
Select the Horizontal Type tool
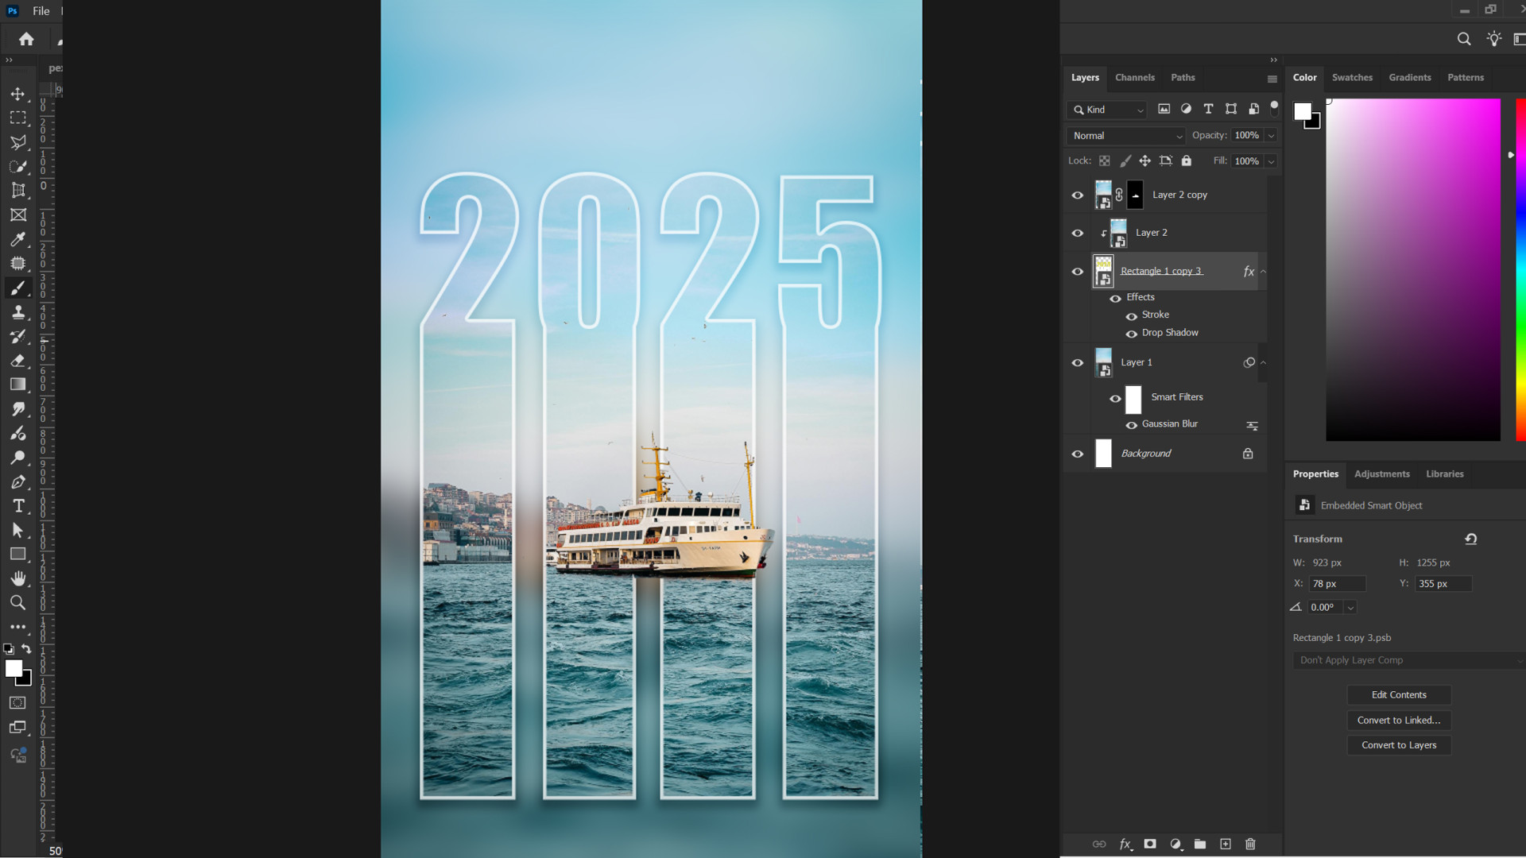pyautogui.click(x=17, y=506)
